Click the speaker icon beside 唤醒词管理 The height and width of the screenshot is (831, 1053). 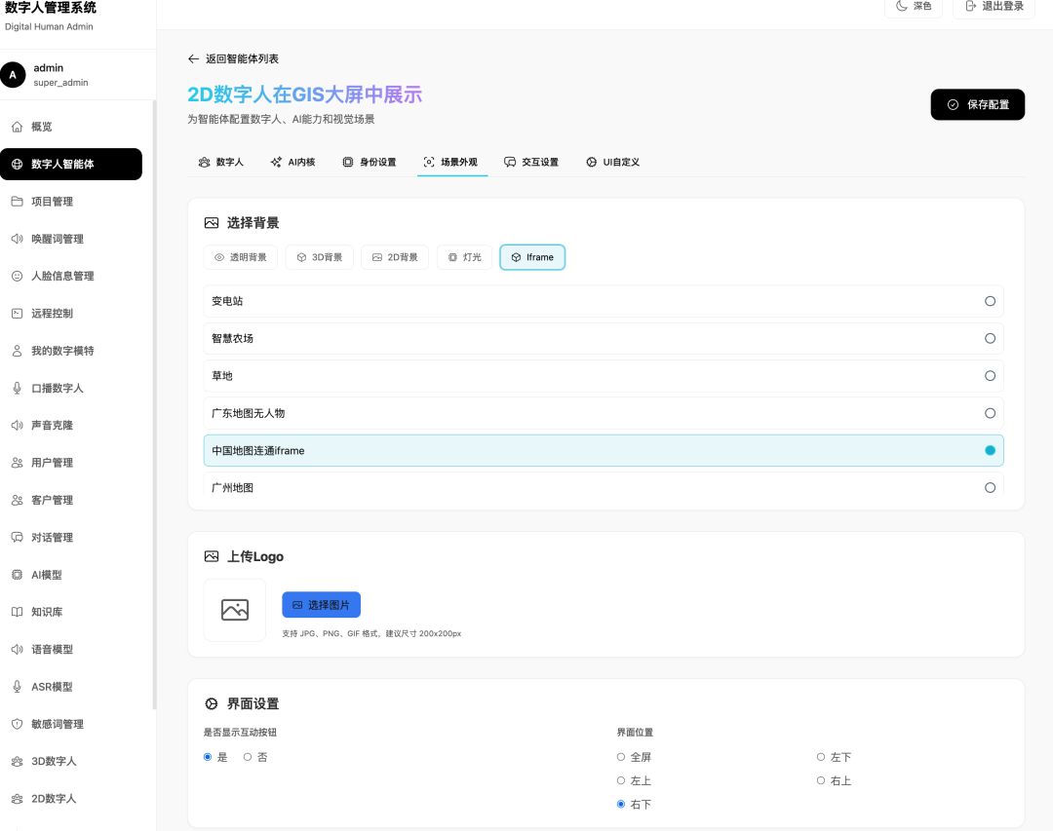click(18, 239)
